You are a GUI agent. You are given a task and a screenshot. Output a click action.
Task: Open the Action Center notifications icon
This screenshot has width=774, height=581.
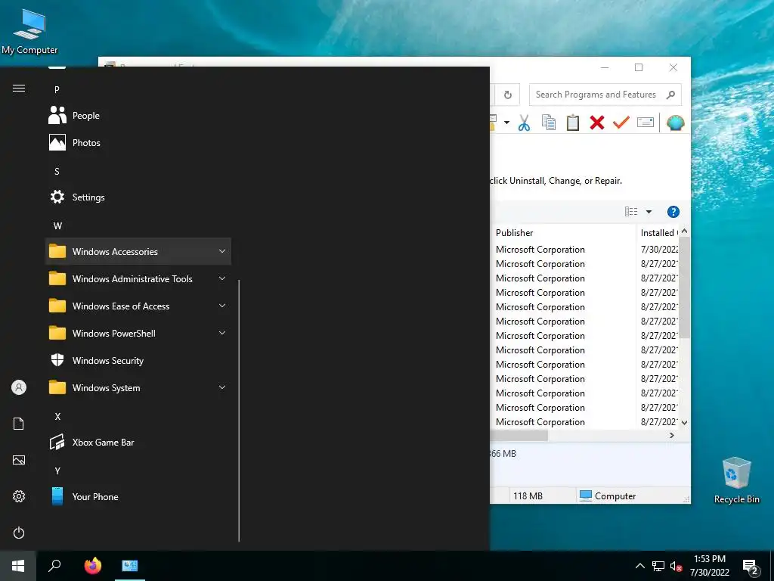[x=751, y=567]
